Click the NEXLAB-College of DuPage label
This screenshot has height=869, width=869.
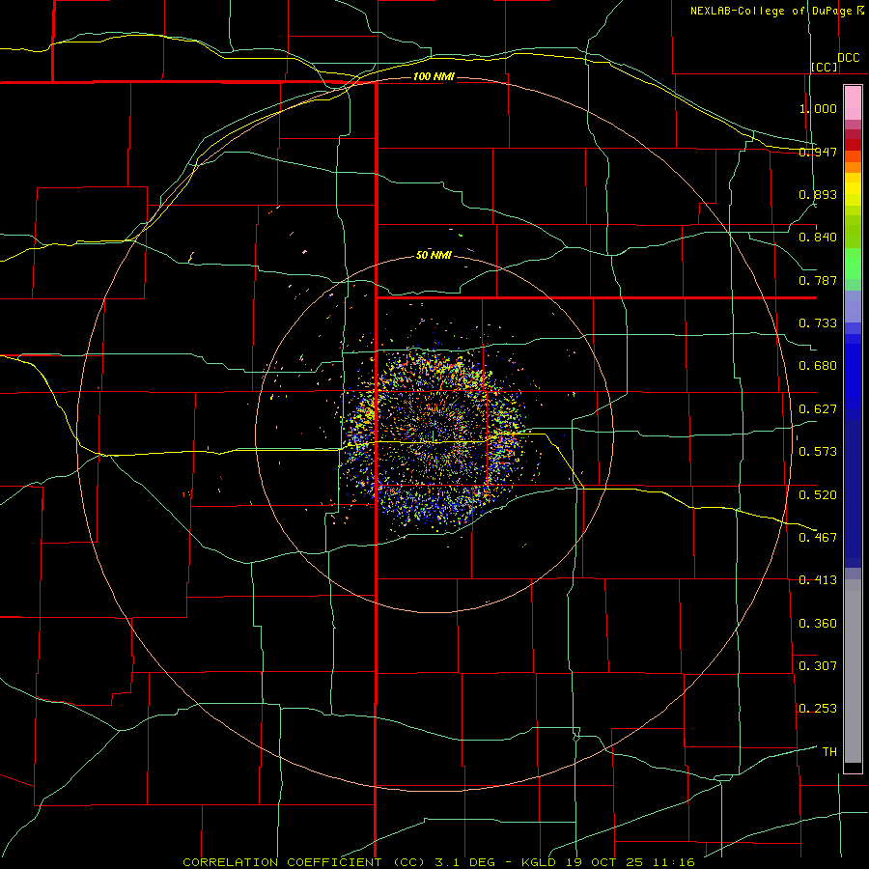coord(771,11)
